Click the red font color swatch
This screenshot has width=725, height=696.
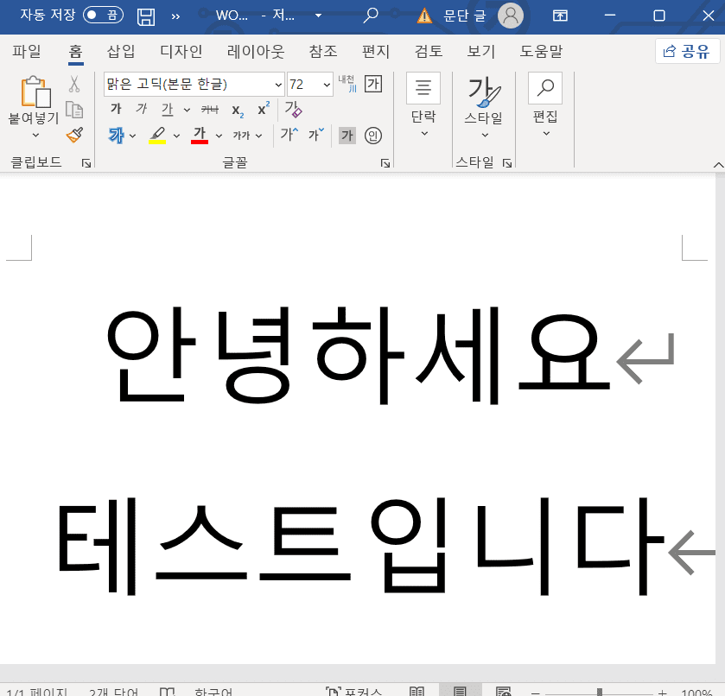[200, 136]
